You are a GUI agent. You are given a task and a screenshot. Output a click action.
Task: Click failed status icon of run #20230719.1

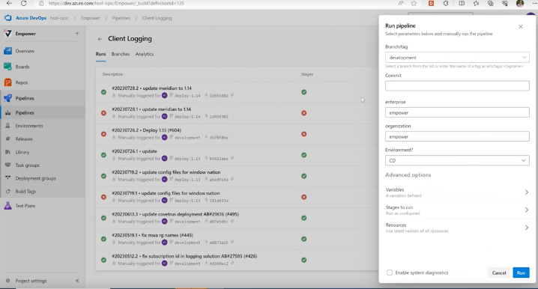(x=103, y=197)
